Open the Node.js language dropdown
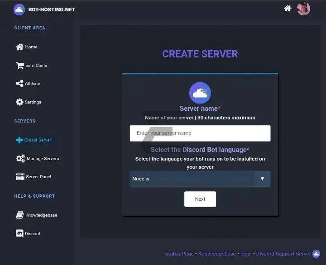Screen dimensions: 326x265 [x=200, y=179]
